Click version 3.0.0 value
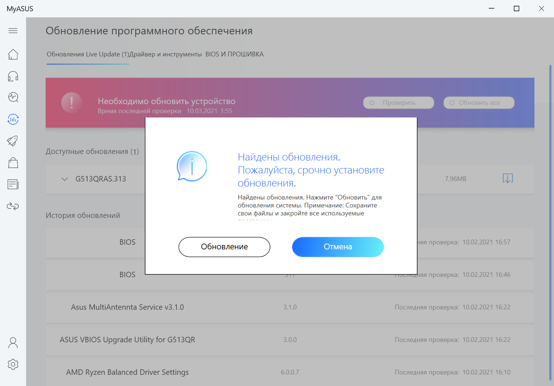The image size is (554, 386). click(290, 340)
